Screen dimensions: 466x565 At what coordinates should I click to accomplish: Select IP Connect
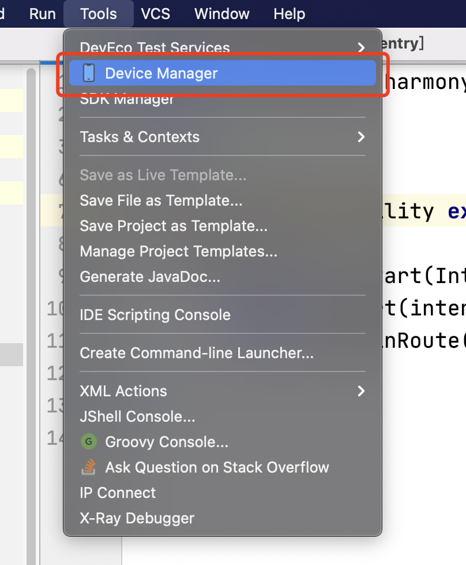pyautogui.click(x=118, y=493)
